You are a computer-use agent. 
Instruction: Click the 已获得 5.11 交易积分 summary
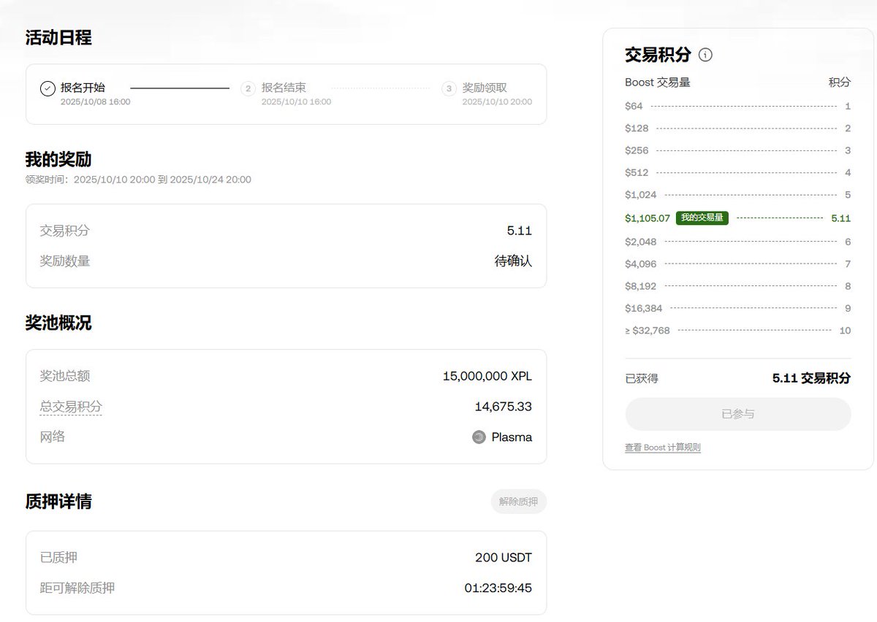pyautogui.click(x=738, y=378)
